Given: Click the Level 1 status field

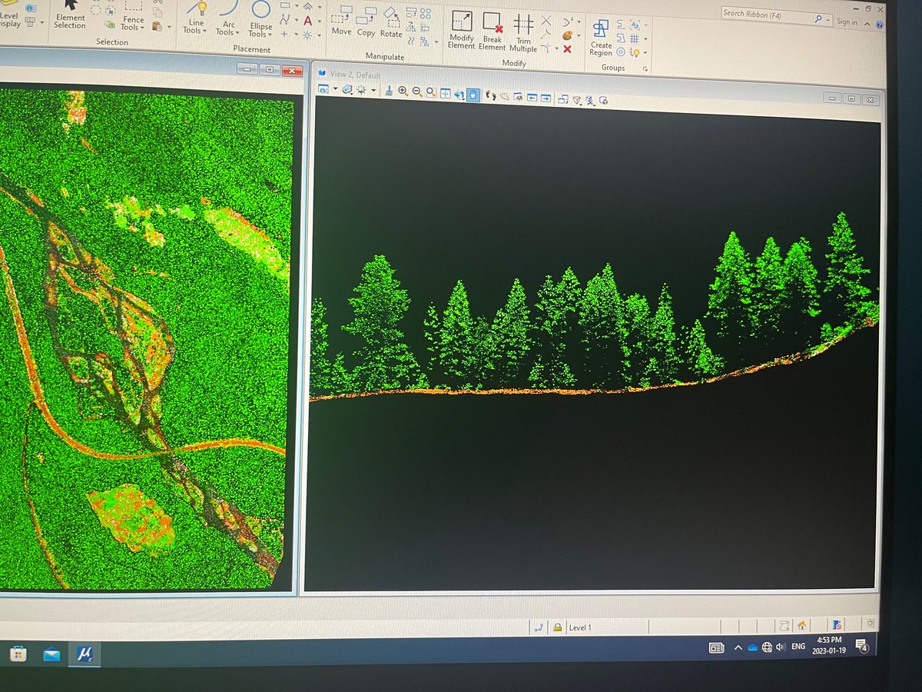Looking at the screenshot, I should pos(580,627).
